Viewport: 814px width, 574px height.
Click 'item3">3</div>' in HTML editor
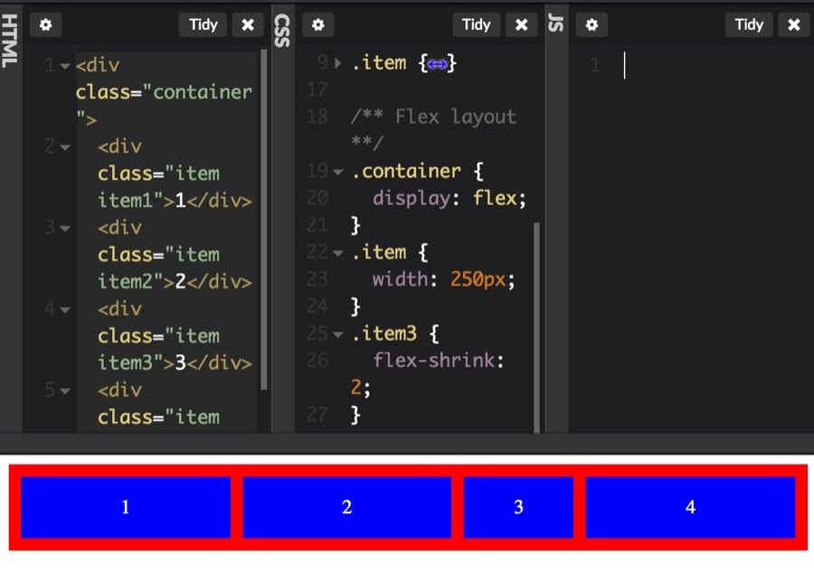175,362
